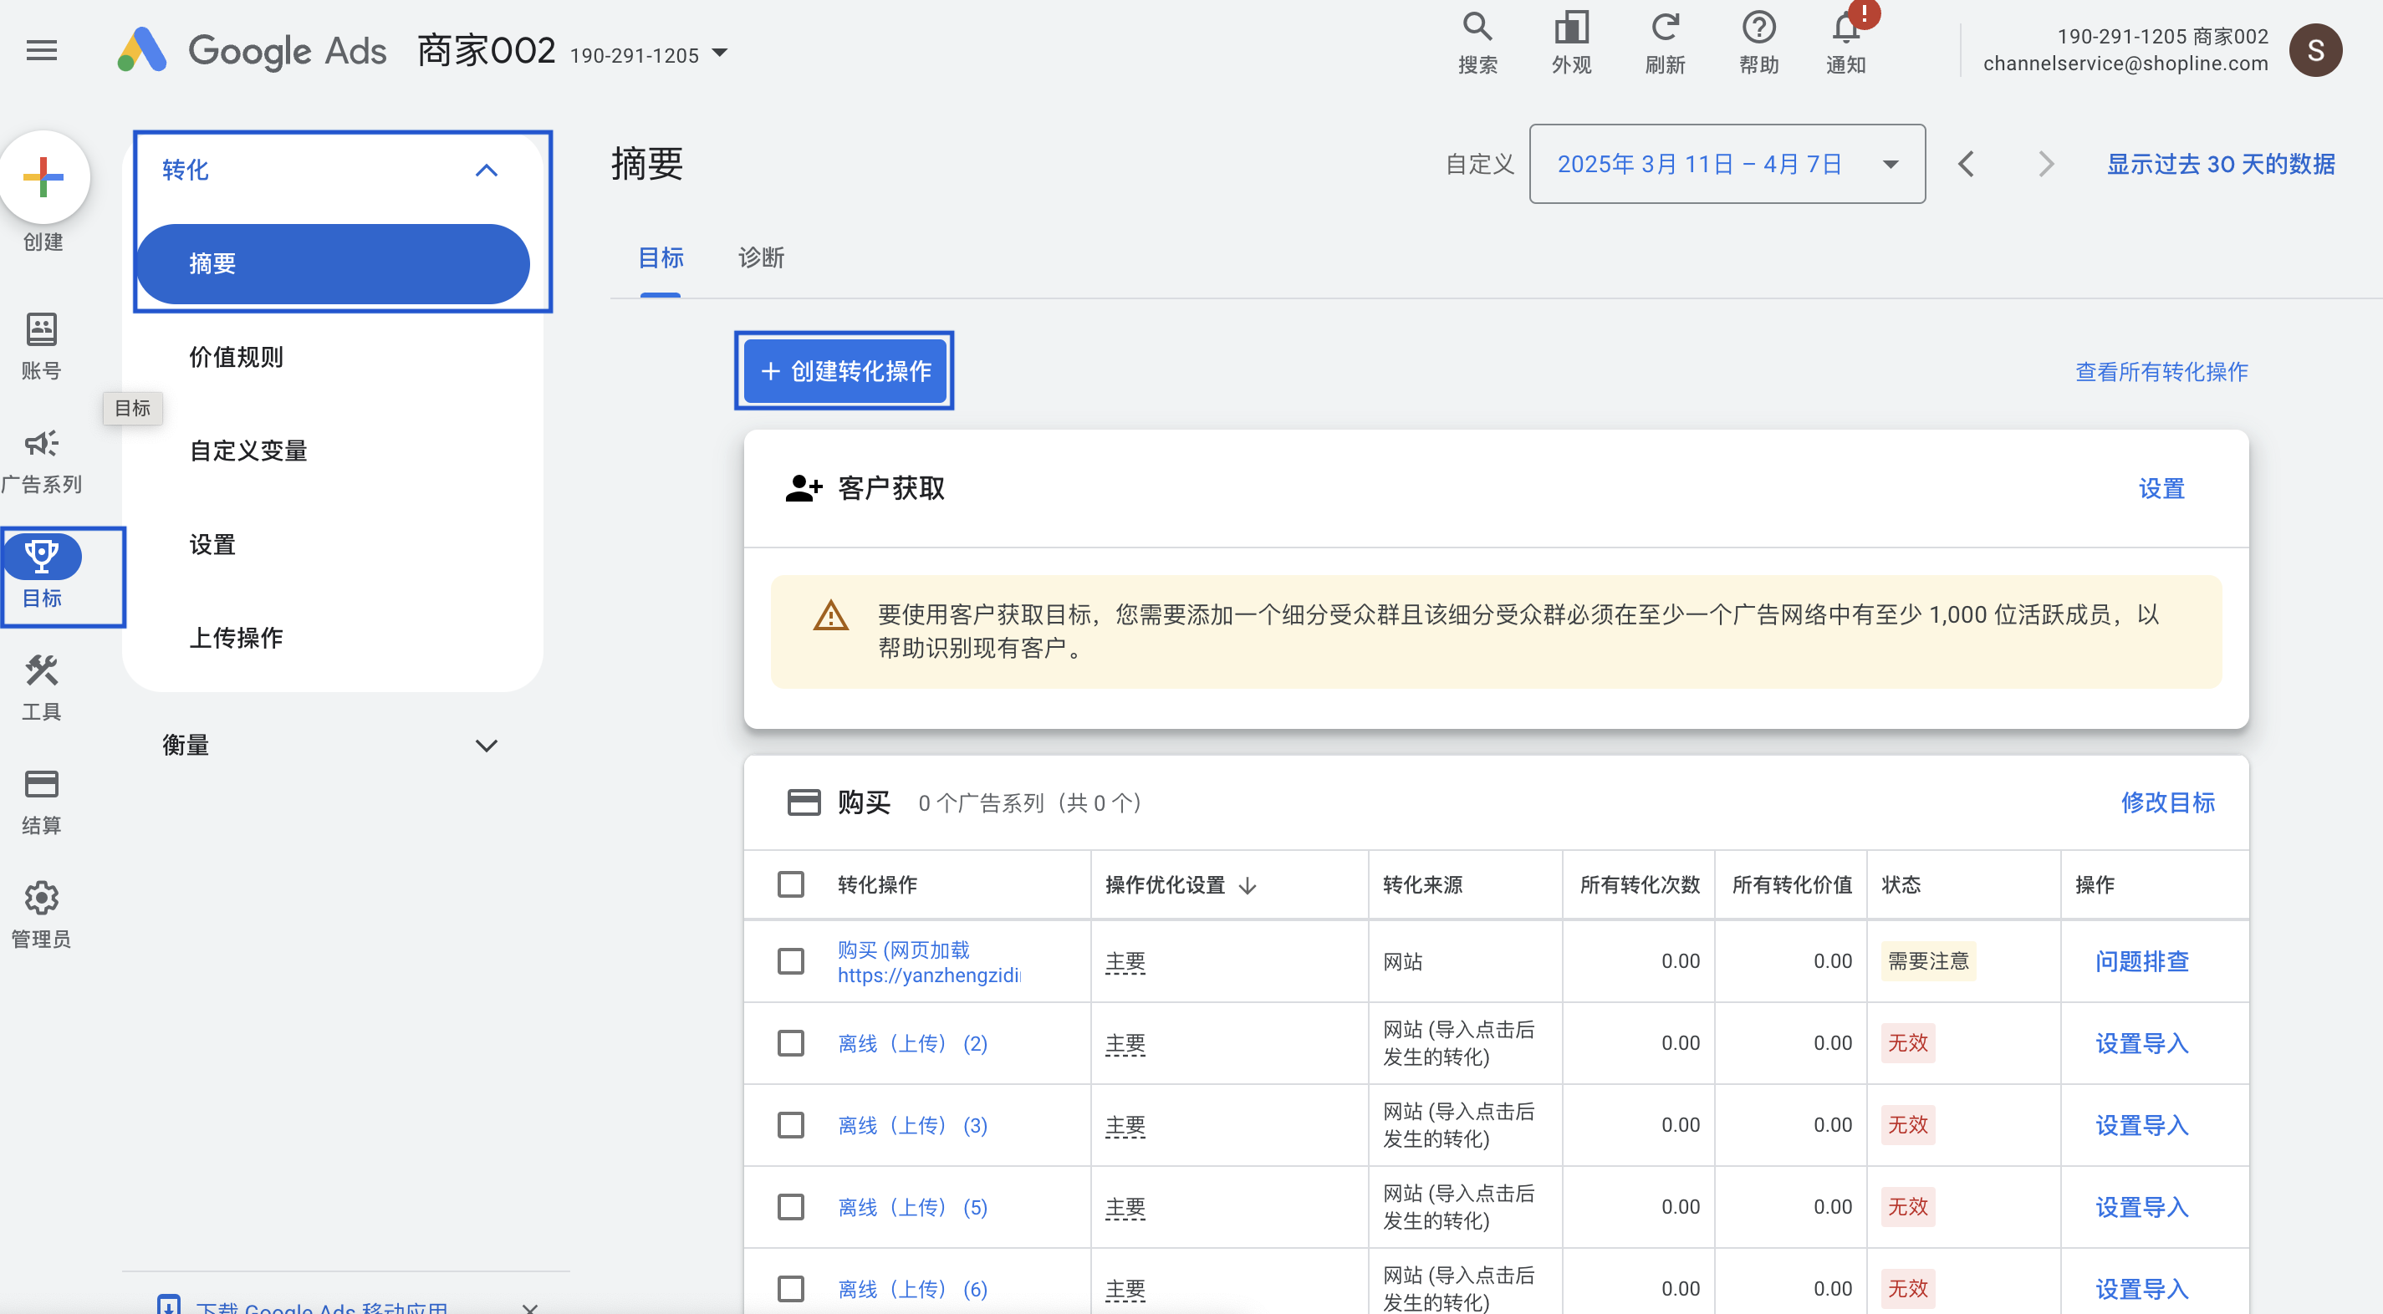Viewport: 2383px width, 1314px height.
Task: Switch to the 诊断 tab
Action: (x=760, y=258)
